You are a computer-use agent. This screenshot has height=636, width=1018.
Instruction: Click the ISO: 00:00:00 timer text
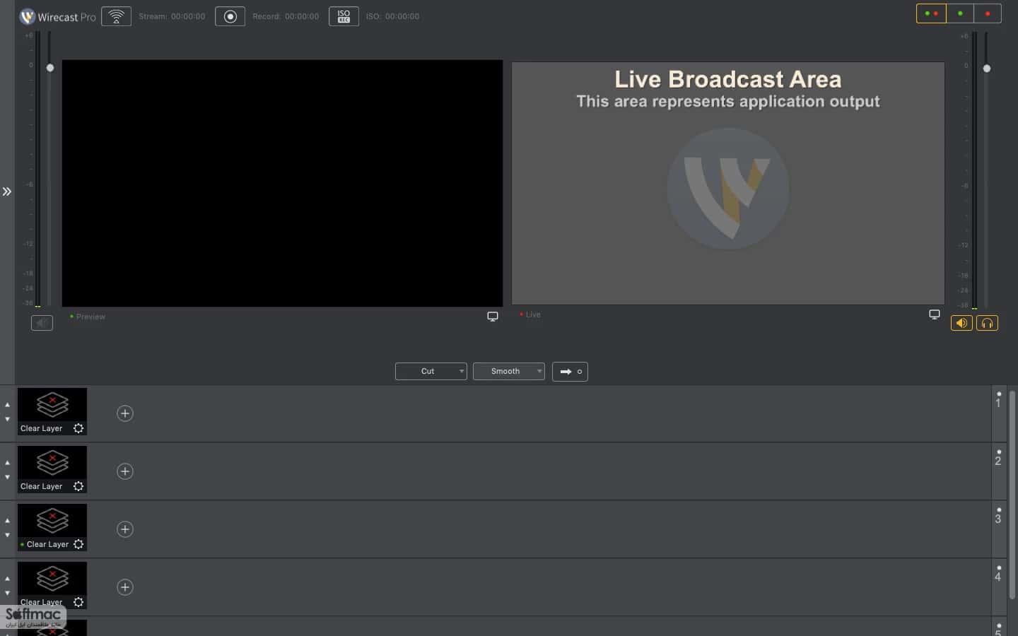(x=392, y=16)
